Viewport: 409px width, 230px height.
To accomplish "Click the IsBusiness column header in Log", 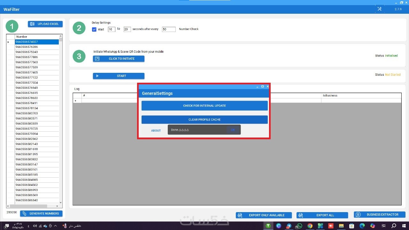I will [361, 96].
